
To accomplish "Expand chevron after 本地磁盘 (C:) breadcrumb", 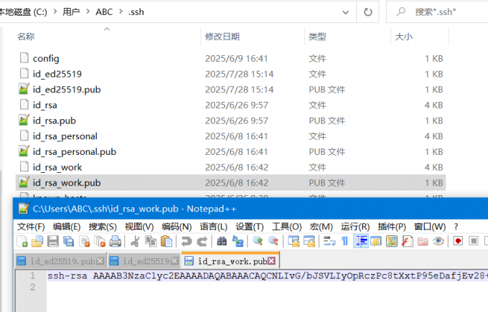I will pyautogui.click(x=55, y=11).
